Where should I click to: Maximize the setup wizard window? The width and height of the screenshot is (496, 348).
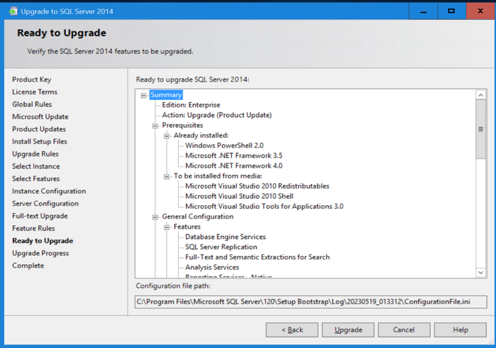coord(452,11)
